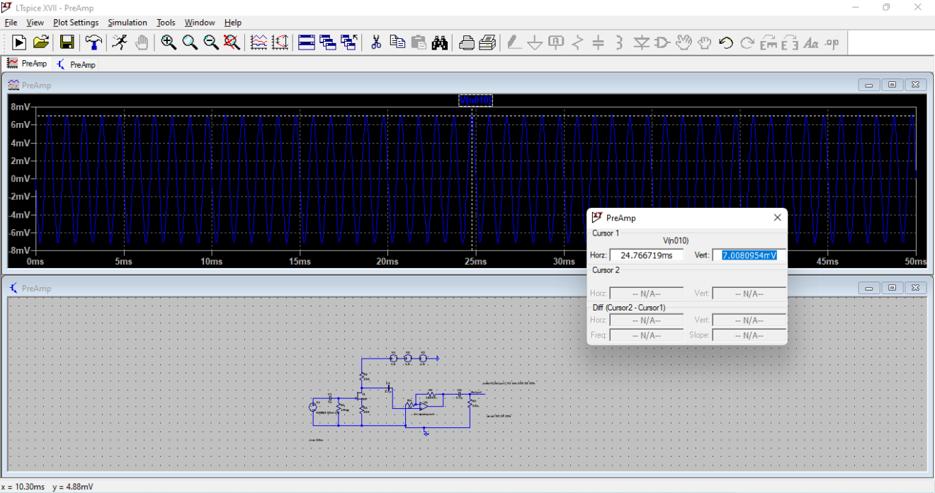This screenshot has height=493, width=935.
Task: Place a capacitor from toolbar
Action: point(599,42)
